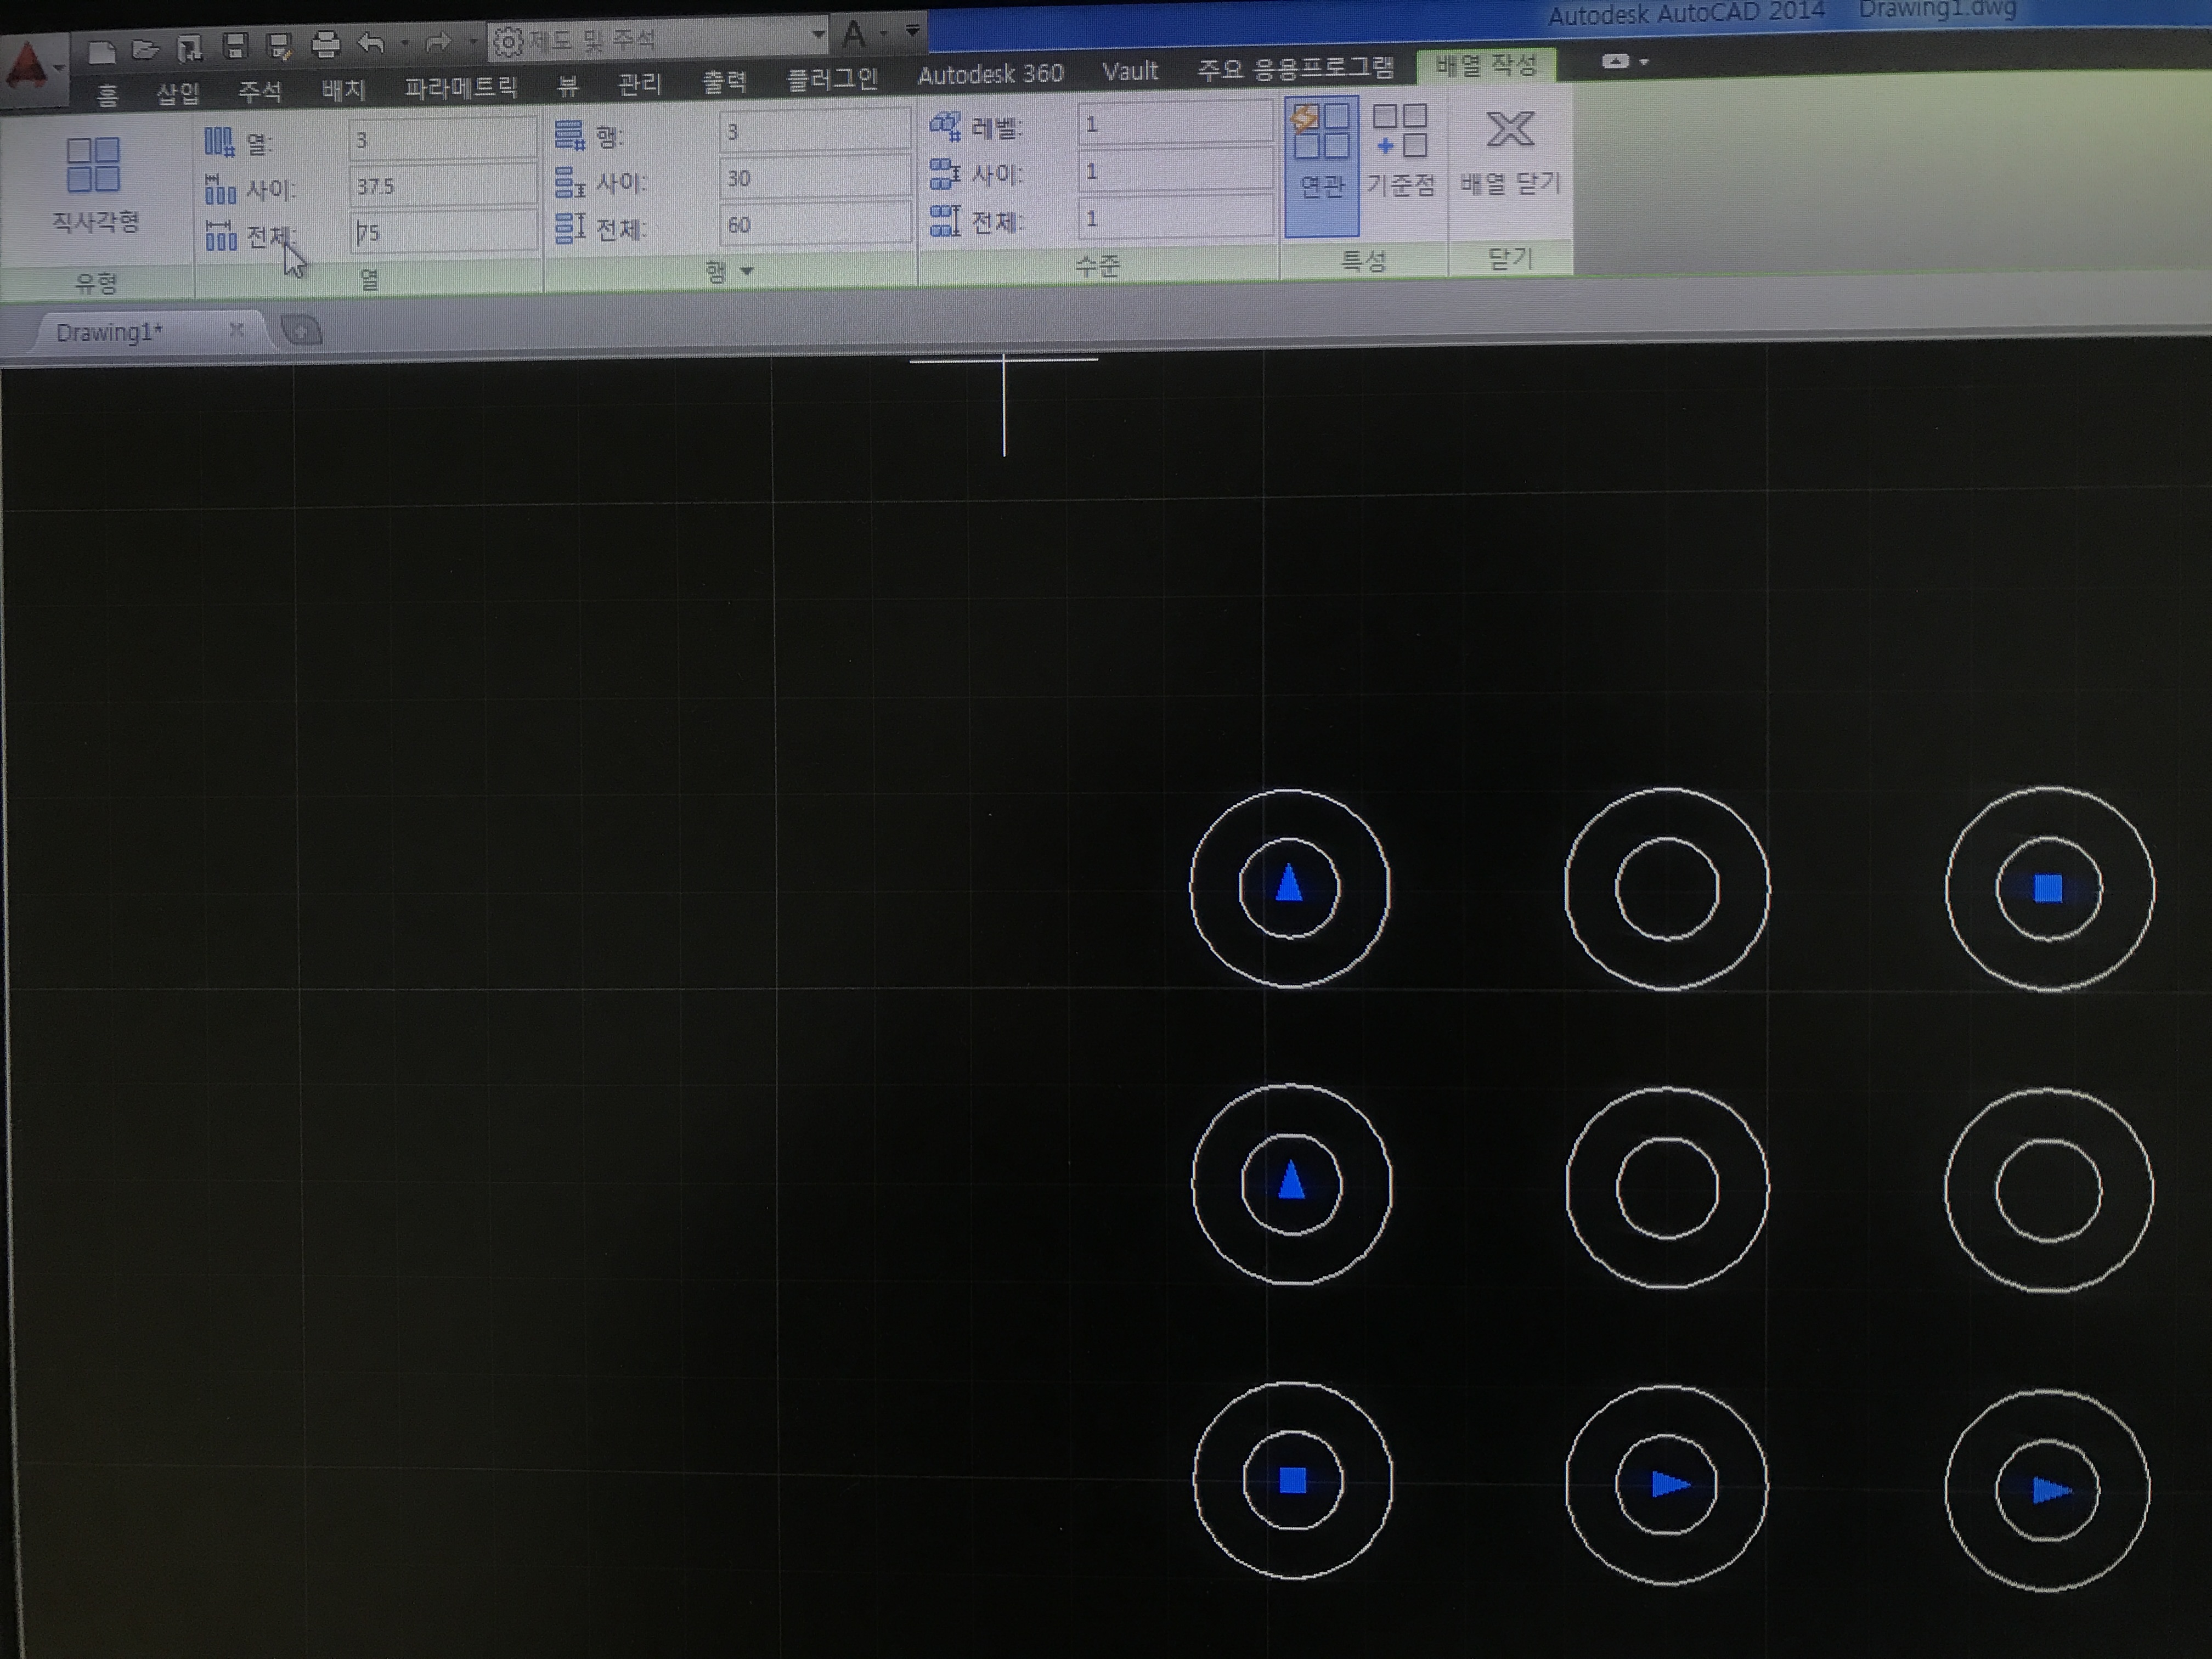Click the Redo arrow icon
Screen dimensions: 2212x1659
pyautogui.click(x=438, y=42)
